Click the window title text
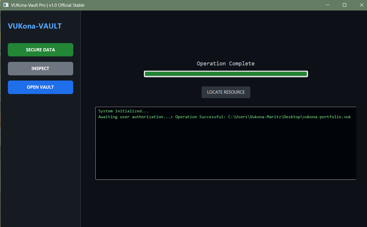367x227 pixels. click(x=47, y=5)
